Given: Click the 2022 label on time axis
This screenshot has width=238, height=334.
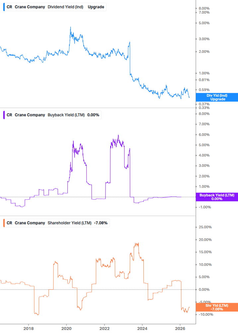Looking at the screenshot, I should pos(105,329).
